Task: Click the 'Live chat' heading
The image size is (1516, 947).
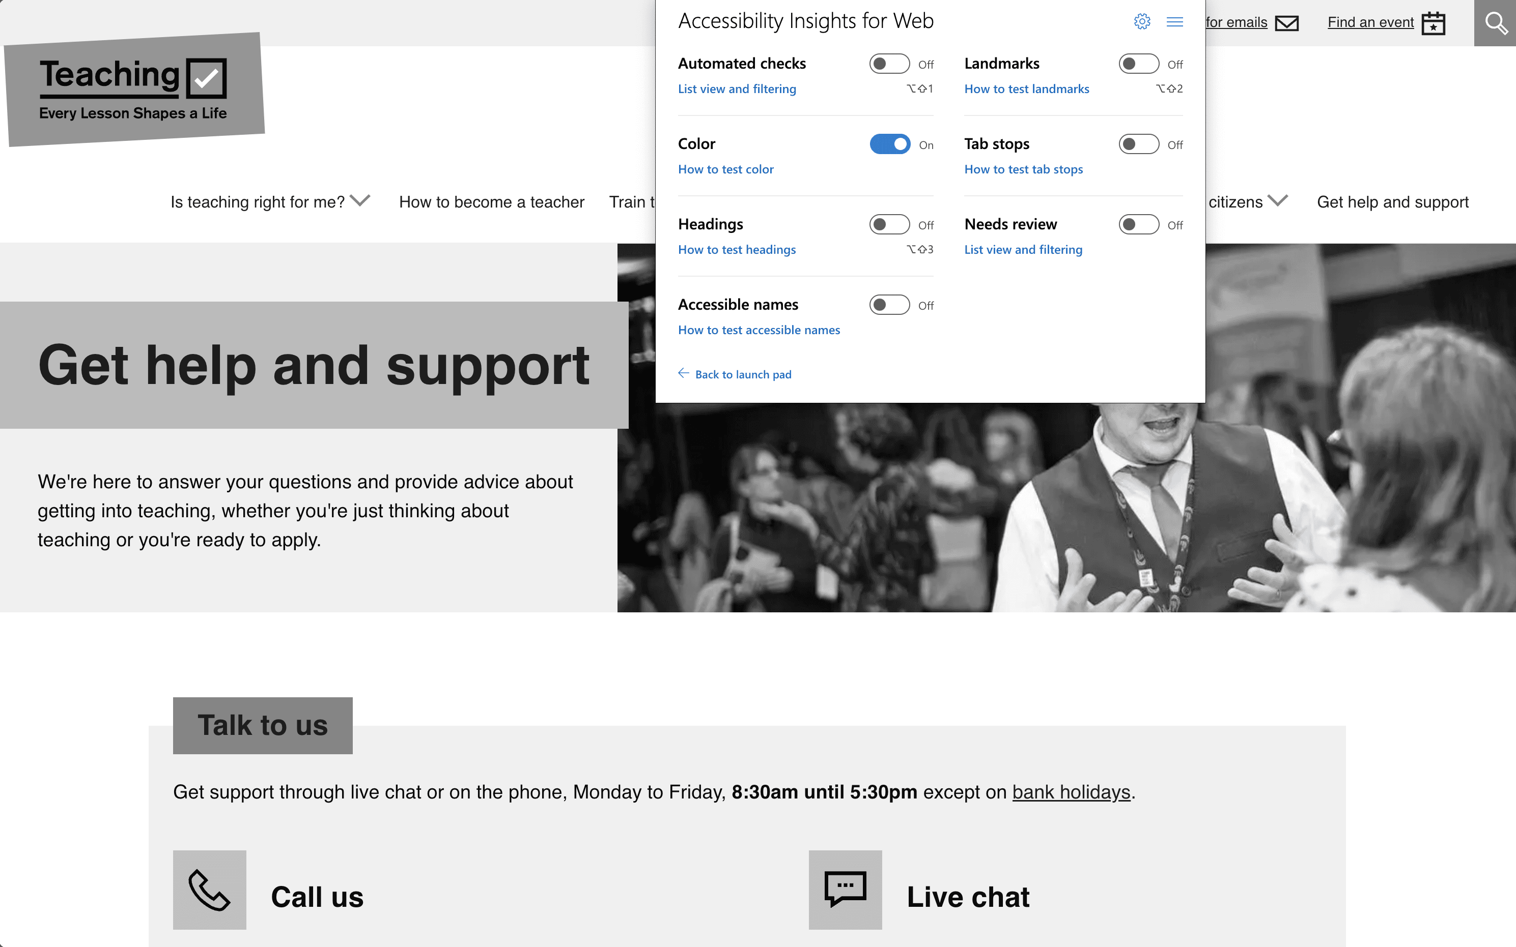Action: (968, 896)
